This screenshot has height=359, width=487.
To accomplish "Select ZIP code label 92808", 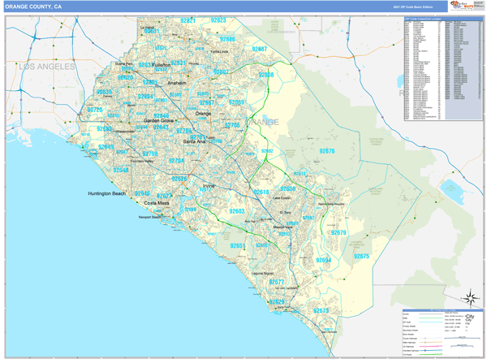I will [266, 75].
